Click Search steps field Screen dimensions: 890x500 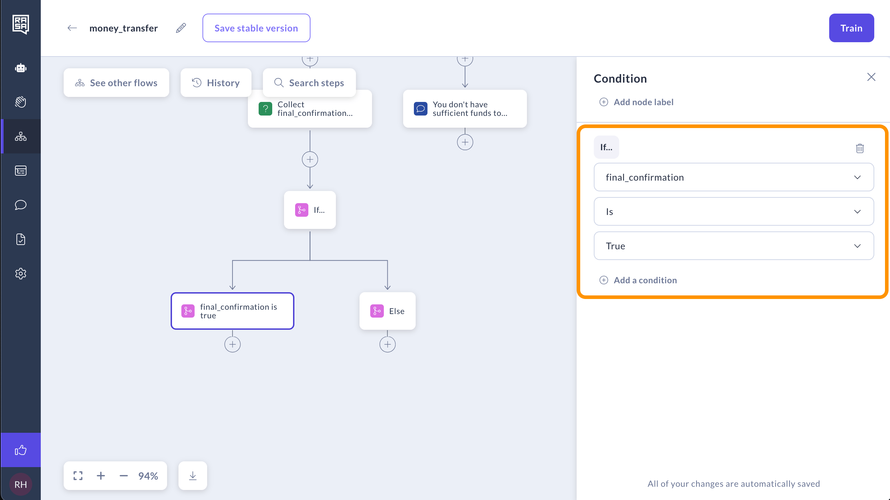pyautogui.click(x=309, y=83)
